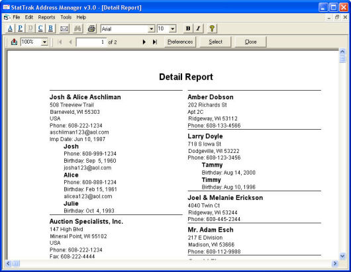Click 'Imp Date: Jun 10, 1987' line
Viewport: 351px width, 272px height.
coord(77,139)
